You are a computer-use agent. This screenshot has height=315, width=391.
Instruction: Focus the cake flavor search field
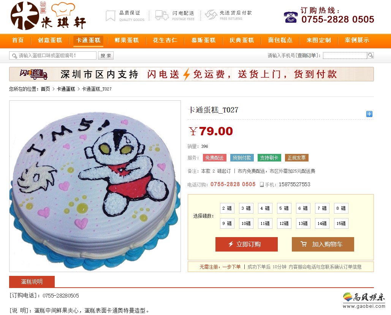coord(53,55)
